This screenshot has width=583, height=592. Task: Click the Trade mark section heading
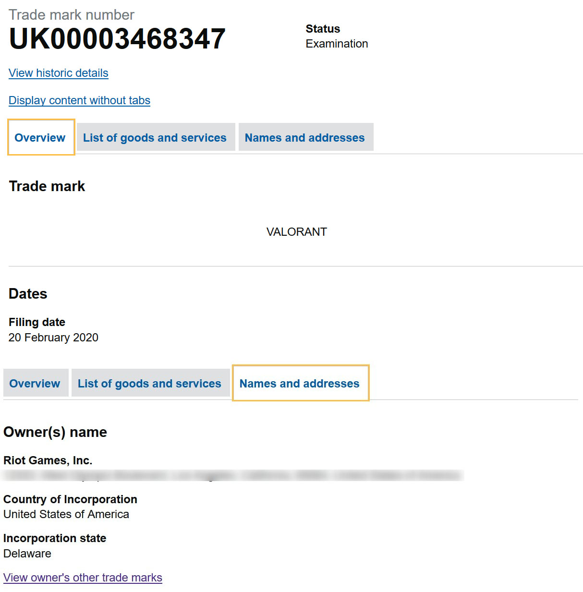[x=47, y=186]
